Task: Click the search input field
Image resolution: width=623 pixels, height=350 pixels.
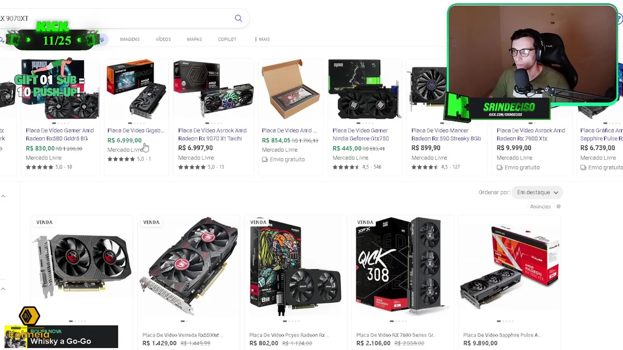Action: 117,18
